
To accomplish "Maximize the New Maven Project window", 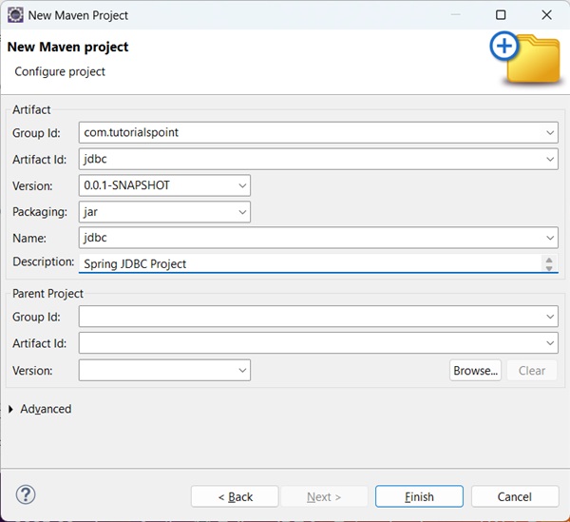I will pyautogui.click(x=501, y=15).
